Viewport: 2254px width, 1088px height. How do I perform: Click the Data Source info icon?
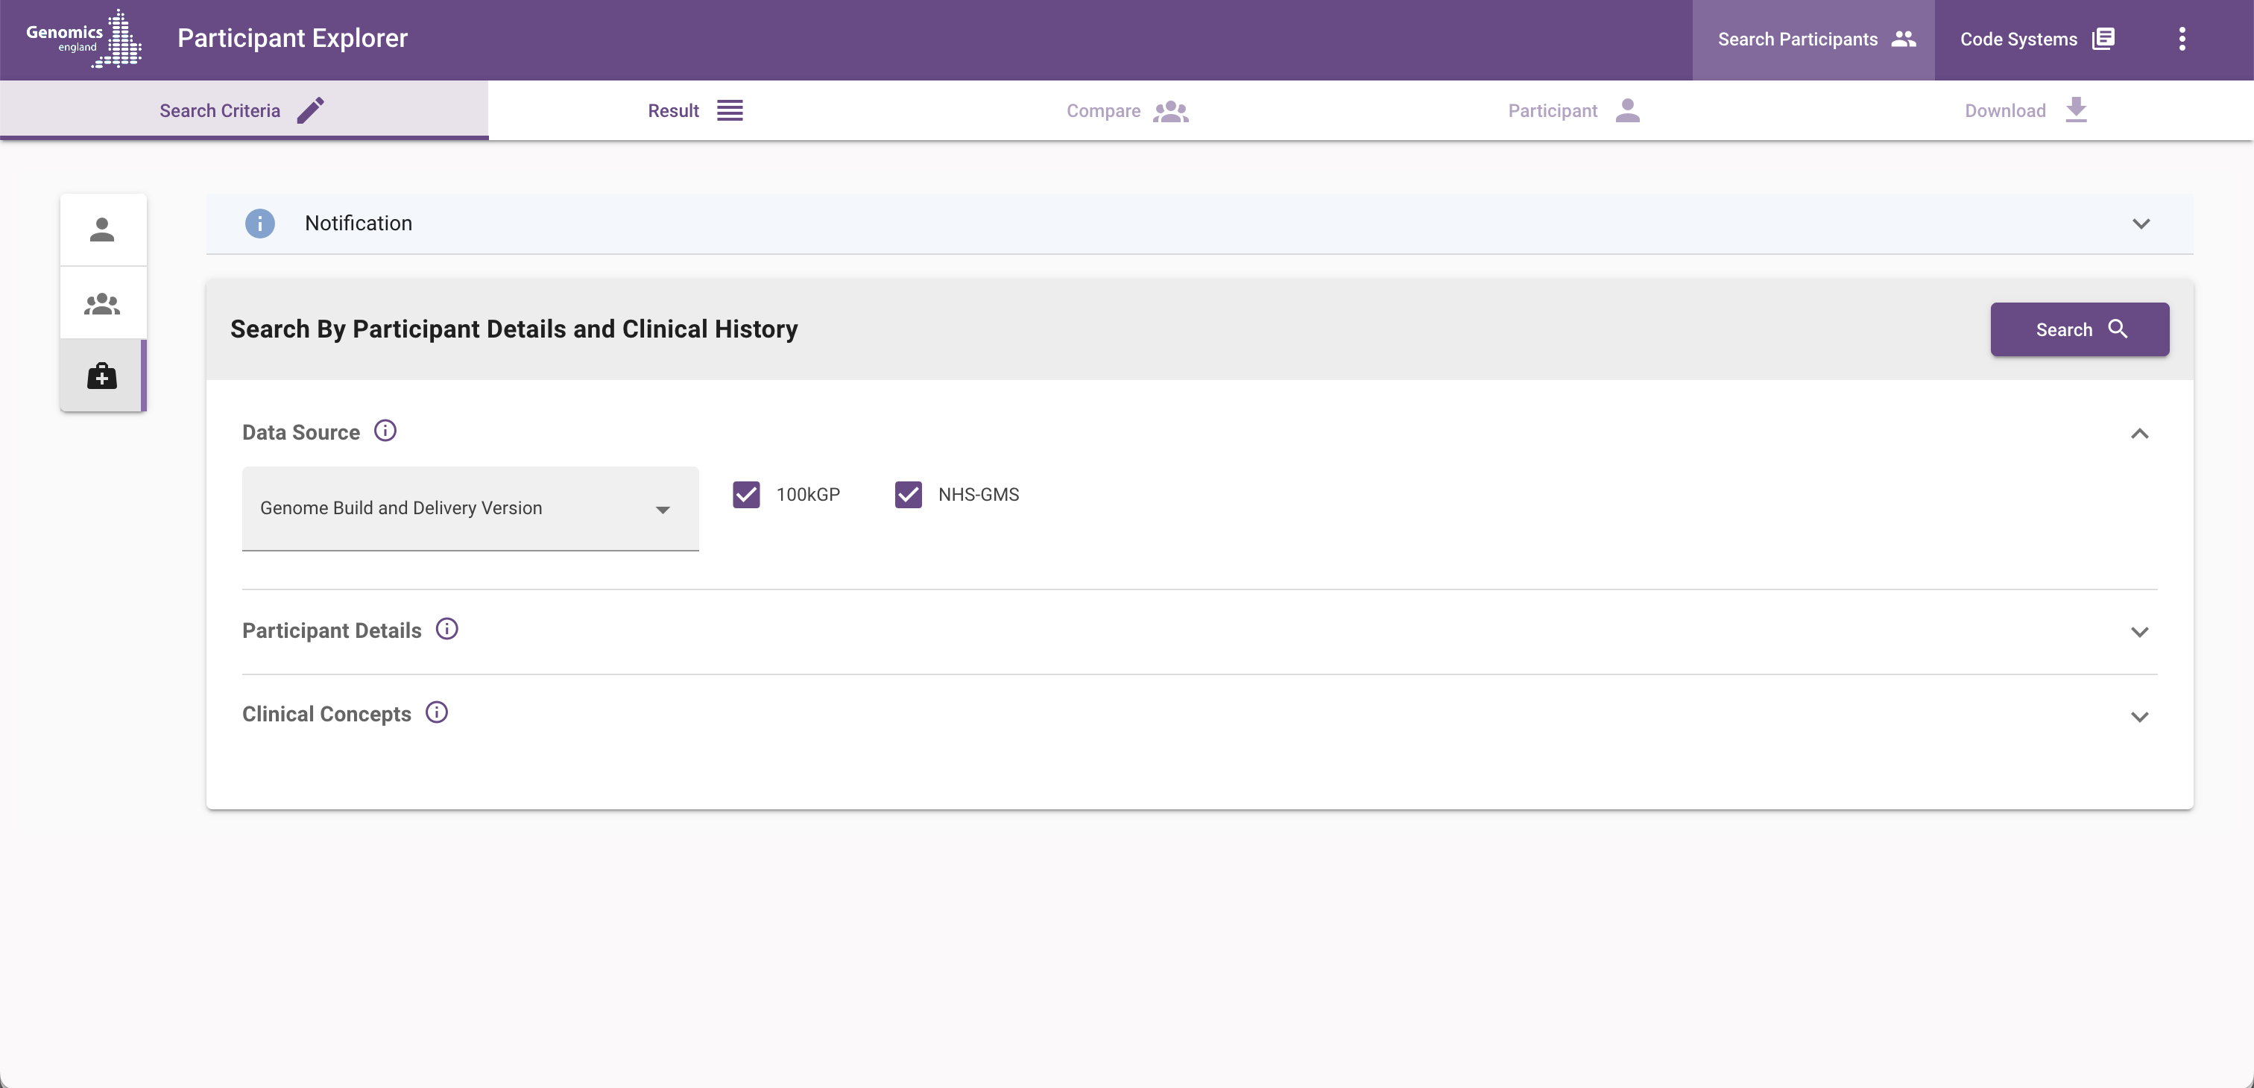pos(385,431)
